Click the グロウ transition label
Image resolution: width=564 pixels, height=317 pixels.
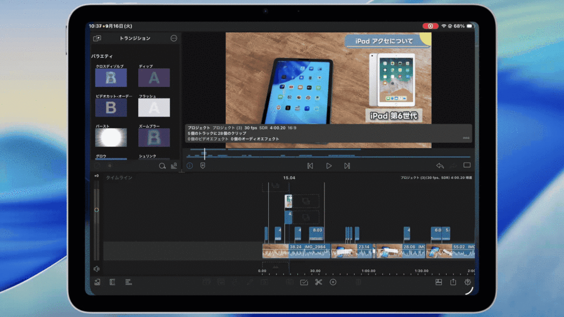(x=101, y=156)
